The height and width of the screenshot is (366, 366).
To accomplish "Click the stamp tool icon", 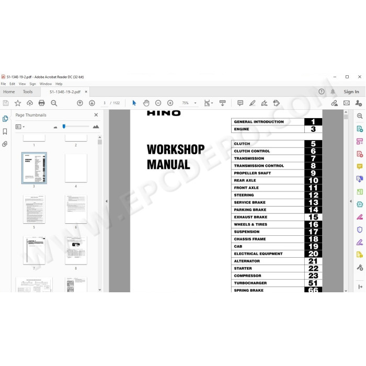I will point(277,103).
